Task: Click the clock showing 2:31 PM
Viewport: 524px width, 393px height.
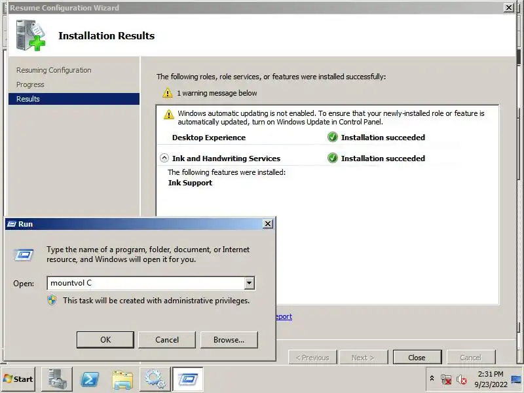Action: pyautogui.click(x=490, y=374)
